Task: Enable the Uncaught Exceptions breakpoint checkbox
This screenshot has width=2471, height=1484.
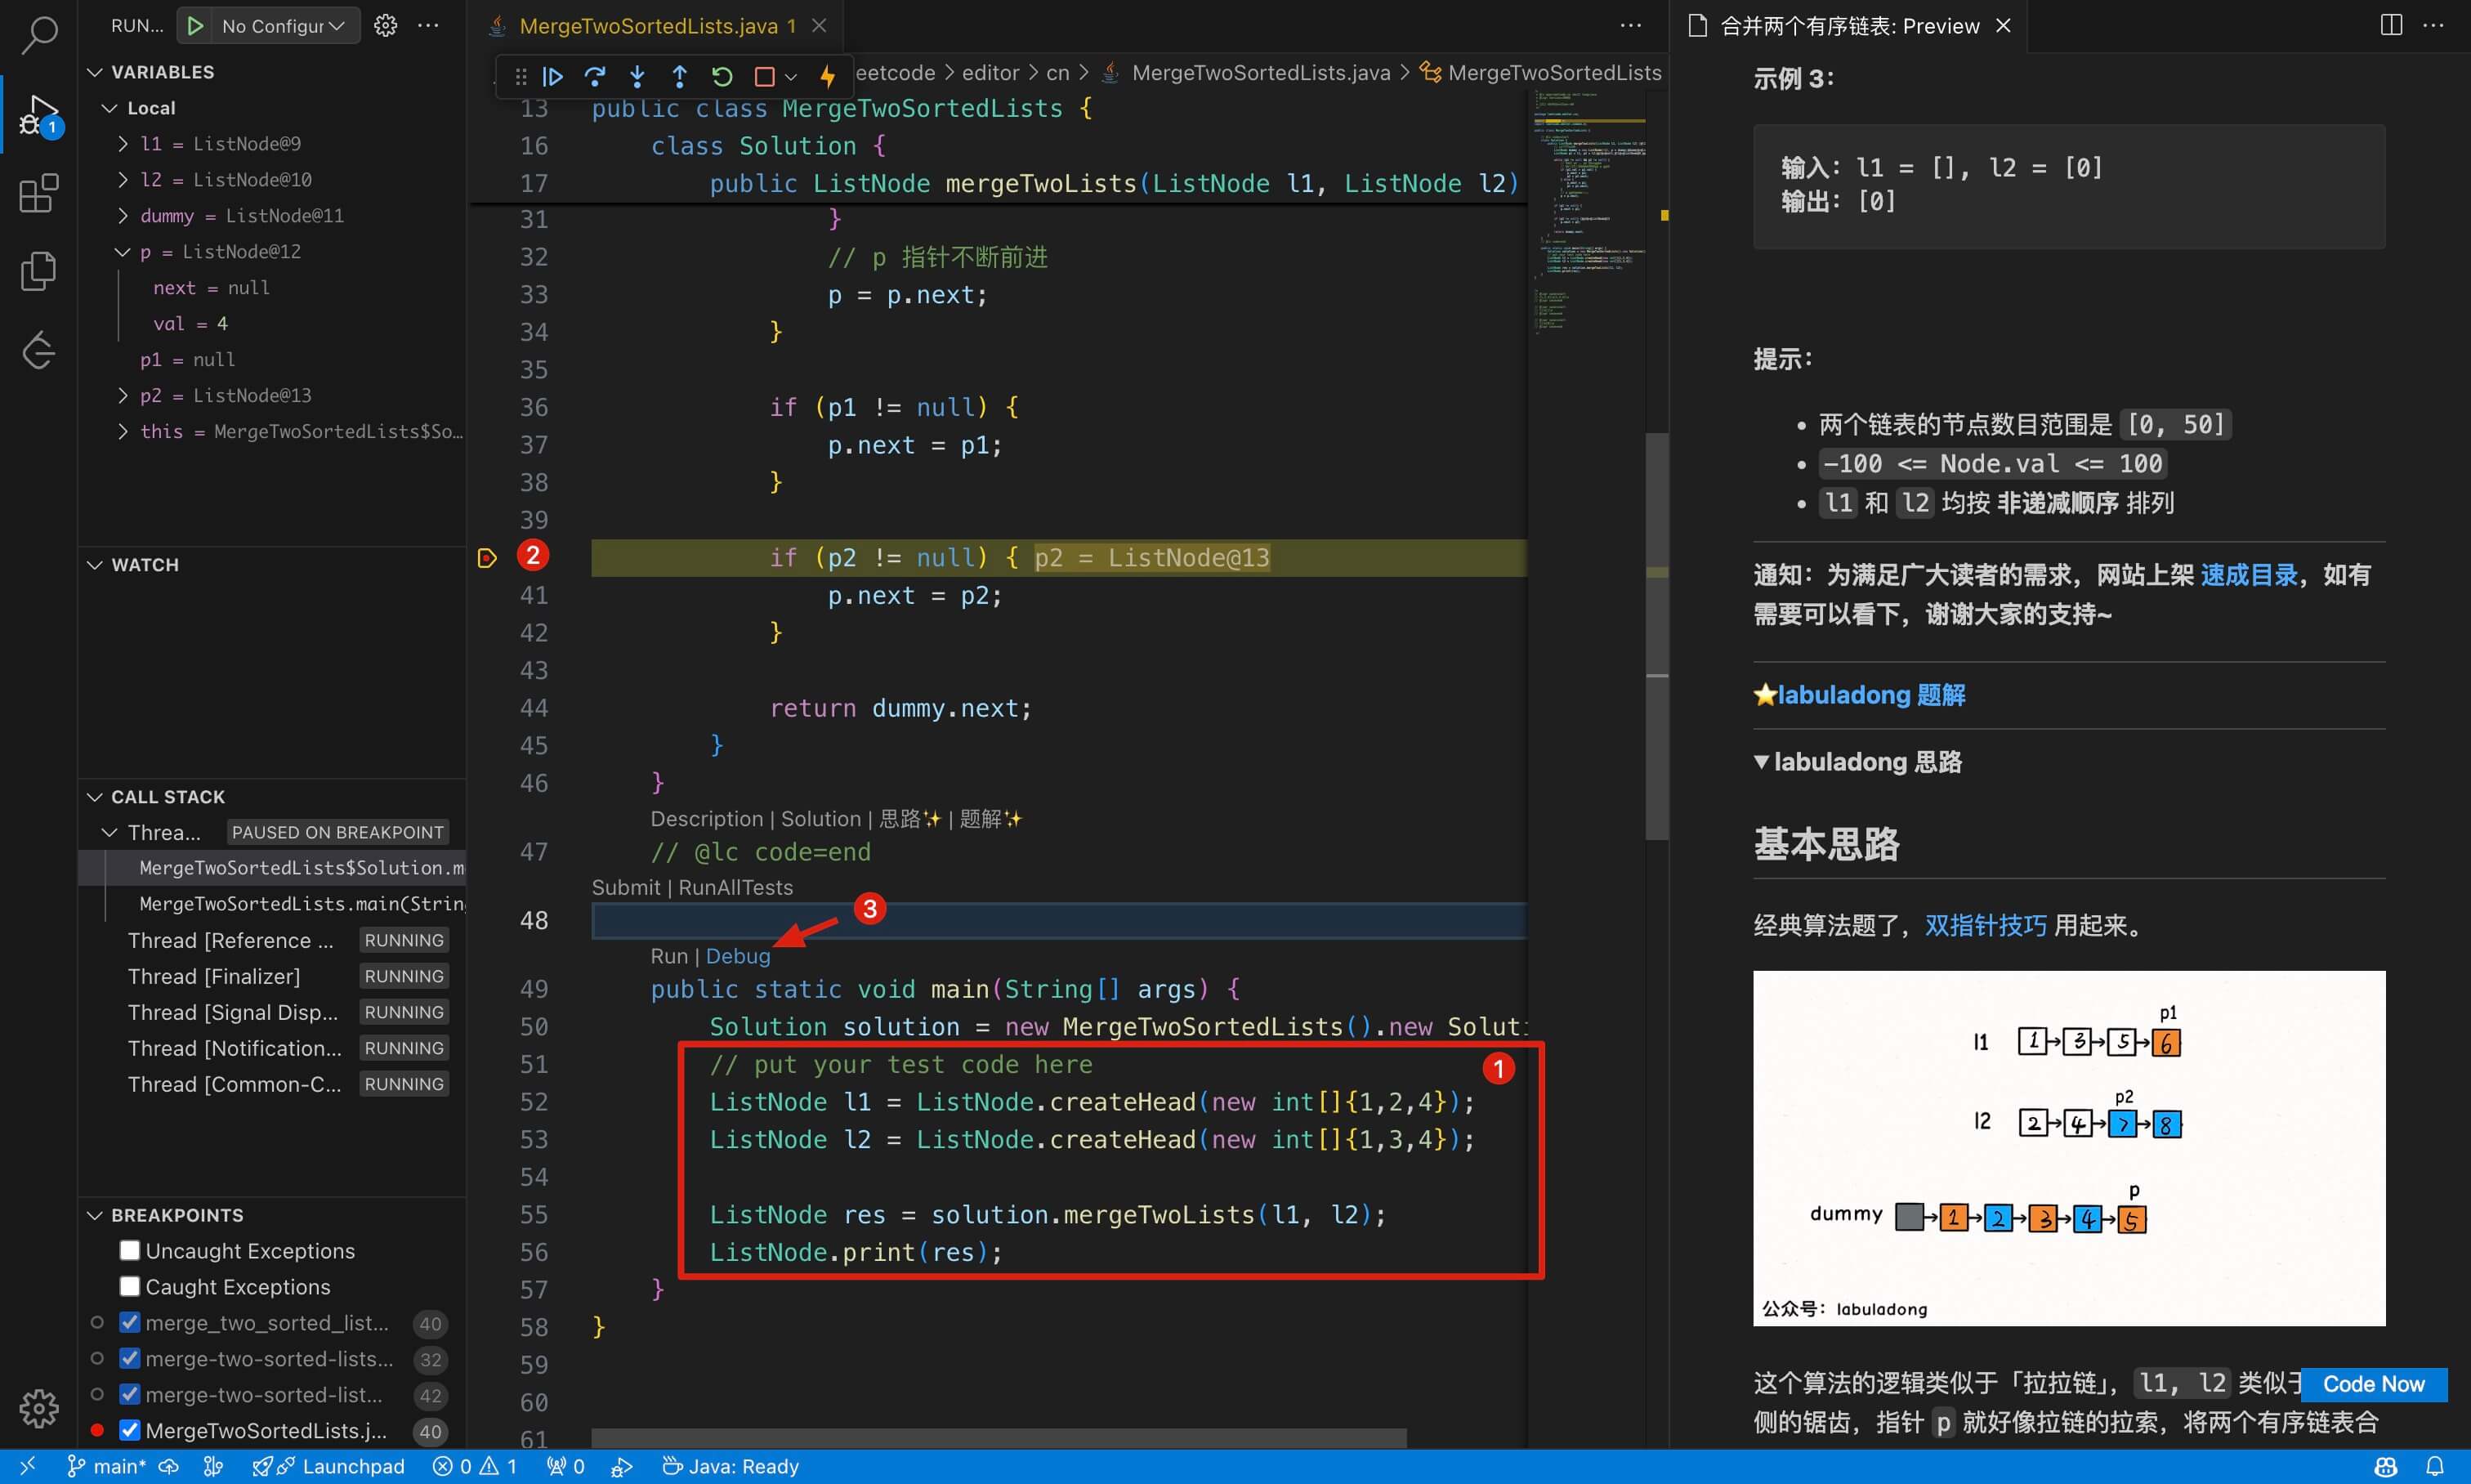Action: (129, 1250)
